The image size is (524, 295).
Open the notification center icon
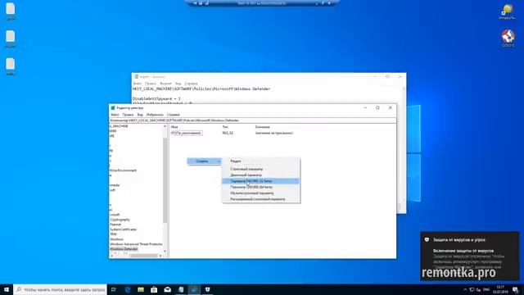[x=516, y=289]
